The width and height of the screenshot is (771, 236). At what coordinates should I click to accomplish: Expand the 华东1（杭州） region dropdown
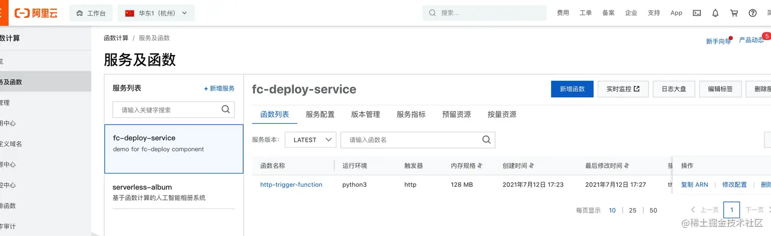click(x=156, y=13)
